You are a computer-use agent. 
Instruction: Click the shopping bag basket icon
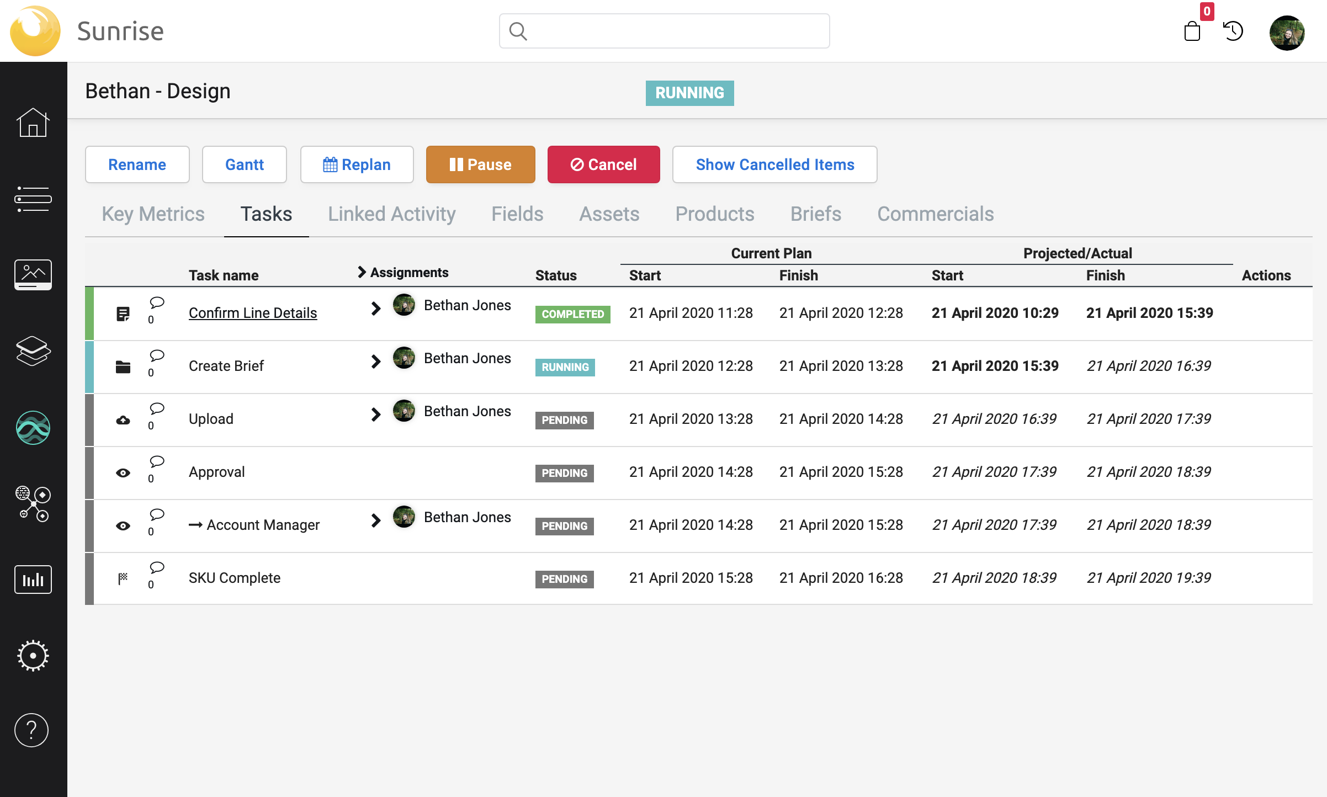pos(1192,31)
